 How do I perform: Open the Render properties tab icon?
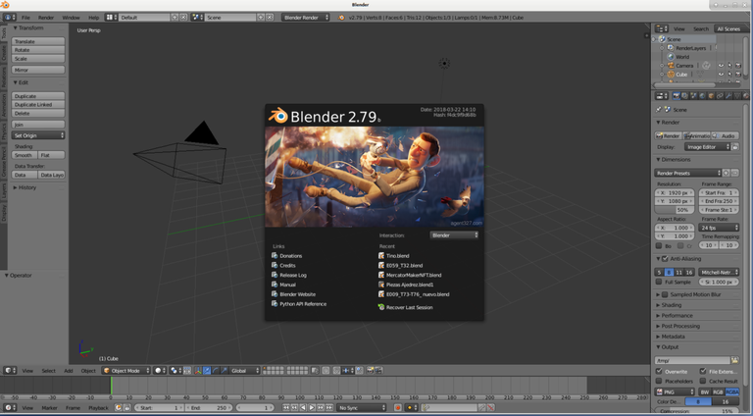pyautogui.click(x=677, y=95)
